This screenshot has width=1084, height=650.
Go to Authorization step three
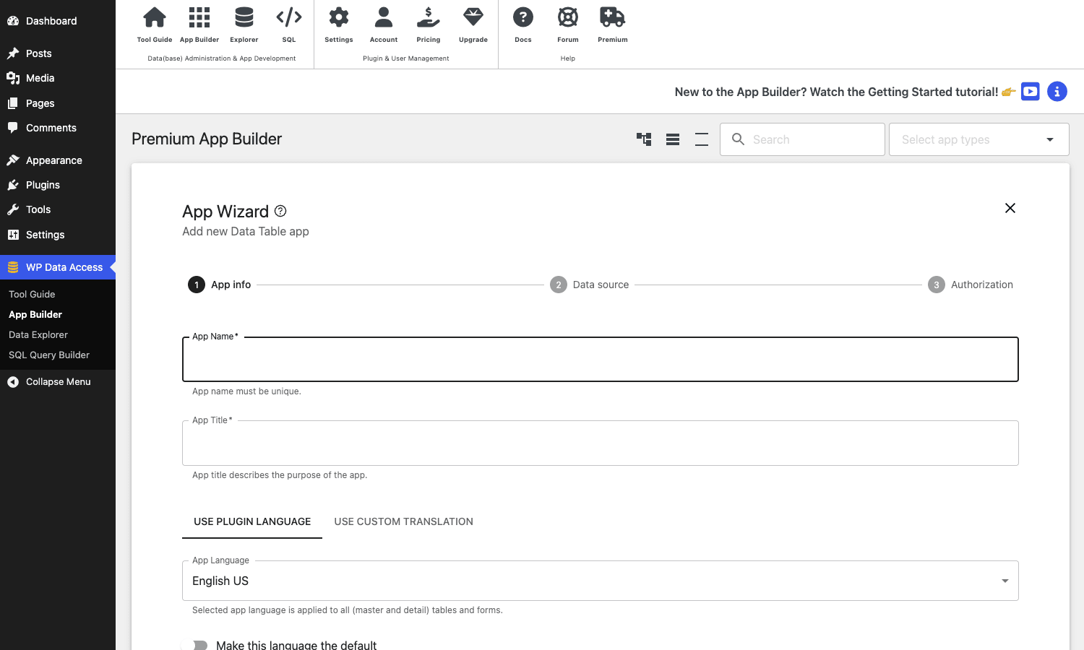971,285
